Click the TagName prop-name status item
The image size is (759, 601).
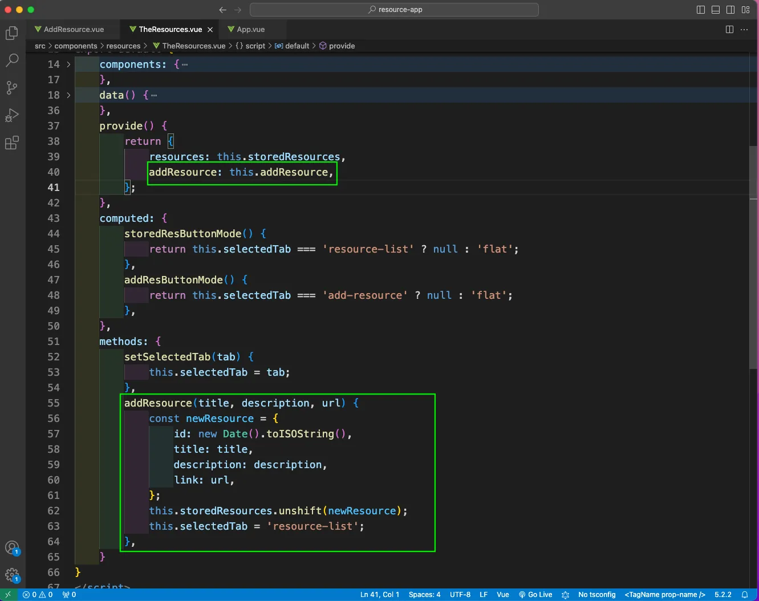tap(665, 595)
